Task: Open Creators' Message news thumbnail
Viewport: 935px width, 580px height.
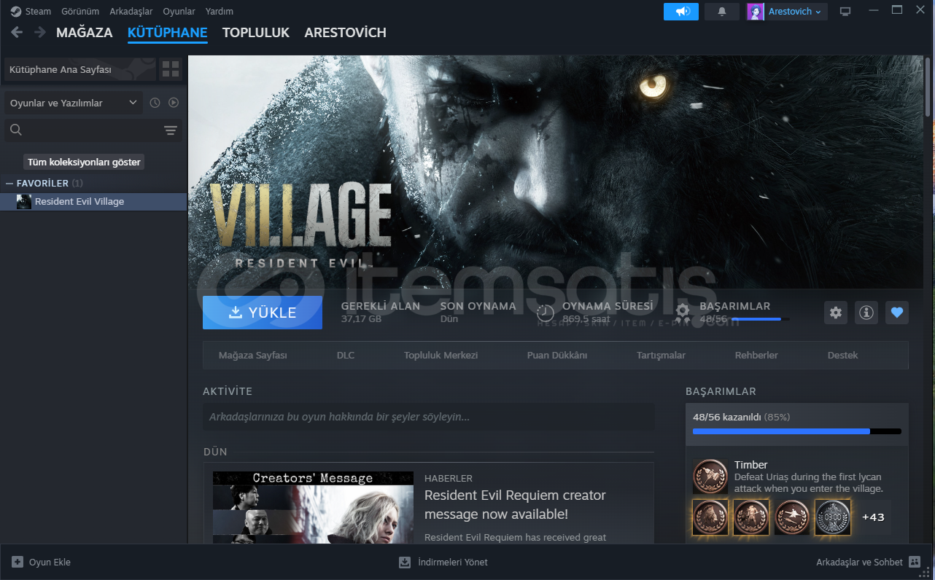Action: click(x=313, y=507)
